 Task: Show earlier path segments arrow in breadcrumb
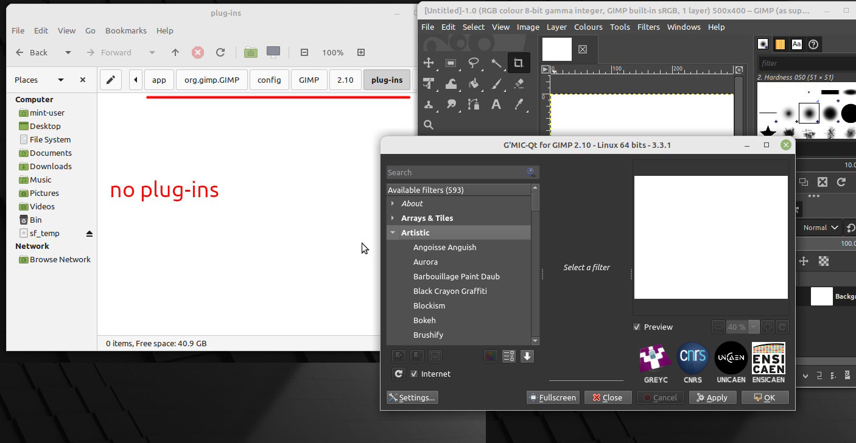tap(135, 80)
